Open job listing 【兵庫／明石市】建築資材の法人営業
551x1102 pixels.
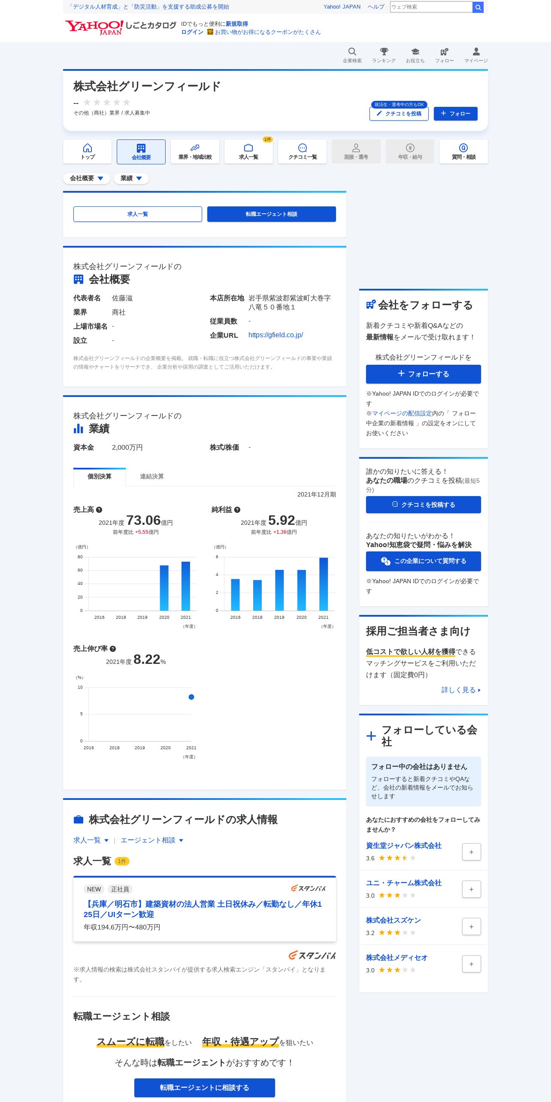click(203, 909)
